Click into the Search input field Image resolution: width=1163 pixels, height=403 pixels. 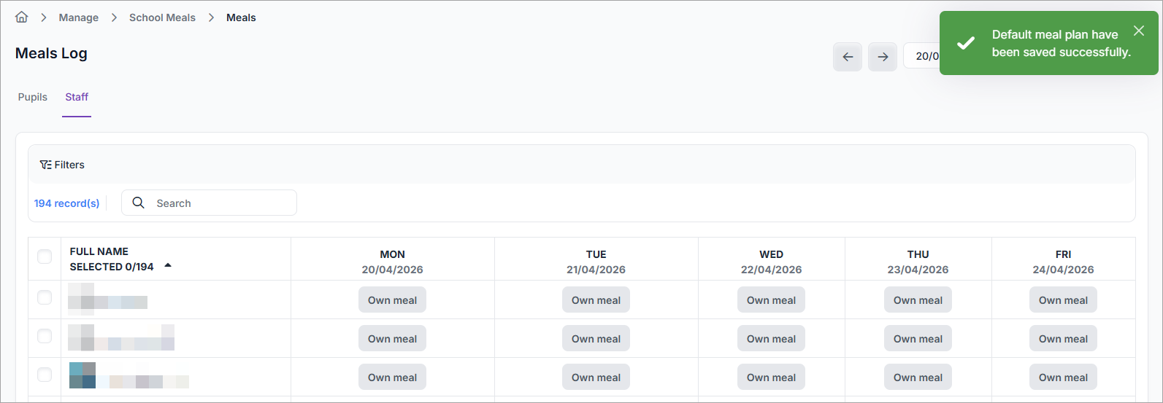point(219,203)
